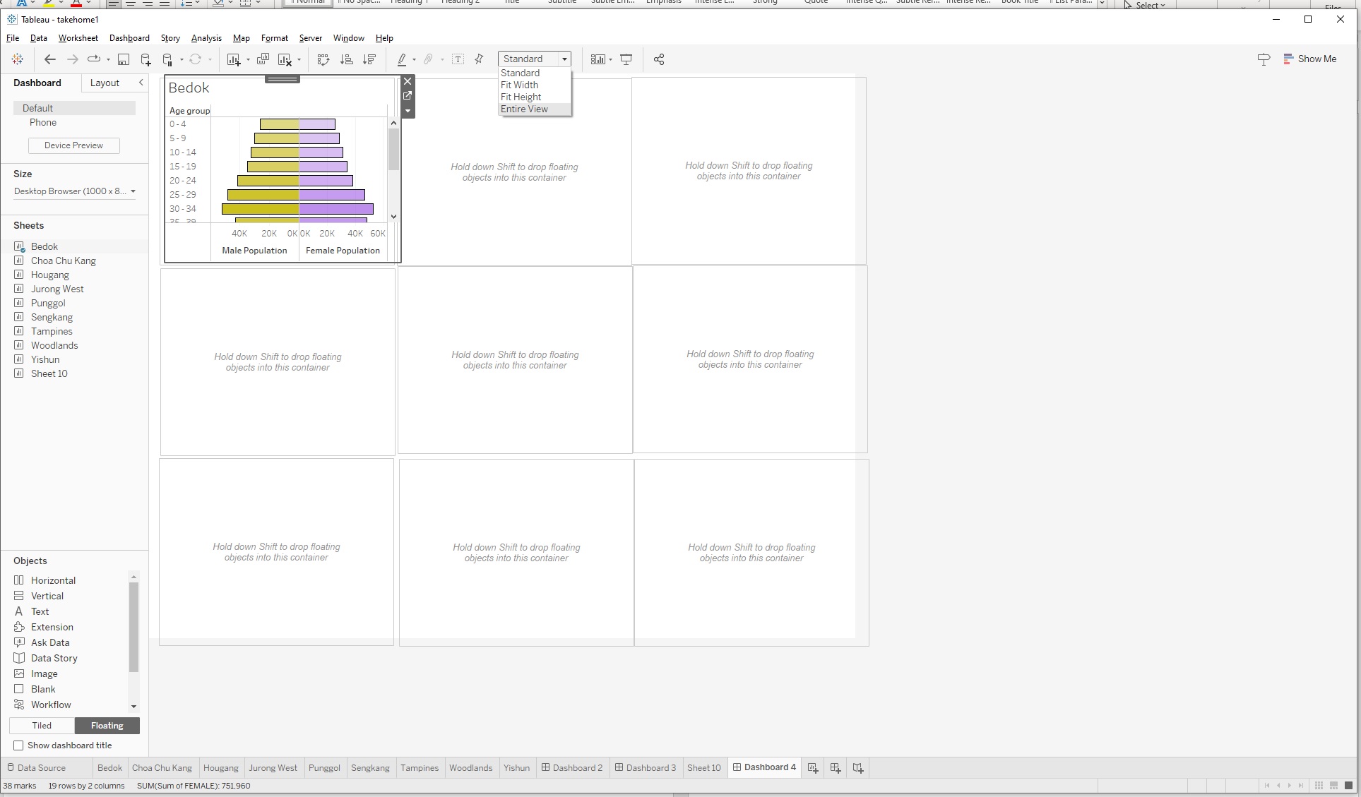
Task: Switch object placement to Tiled
Action: [x=42, y=726]
